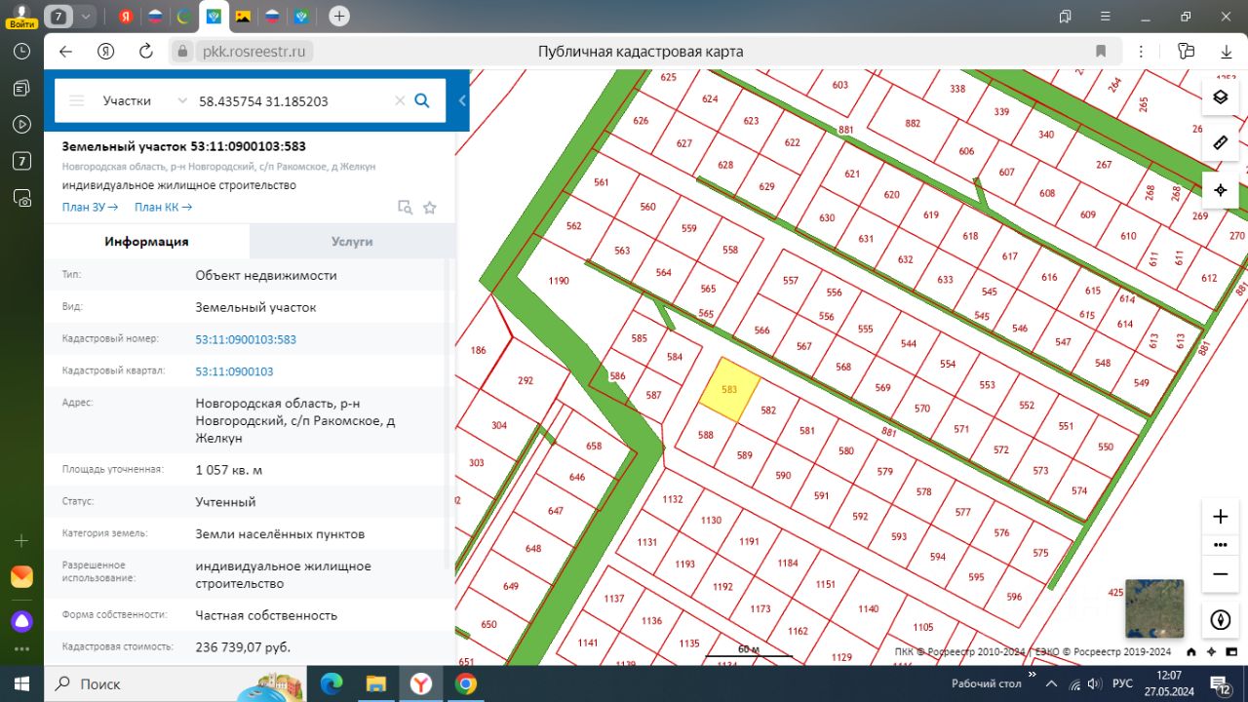Open the browser extensions icon beside downloads
The height and width of the screenshot is (702, 1248).
click(x=1186, y=52)
